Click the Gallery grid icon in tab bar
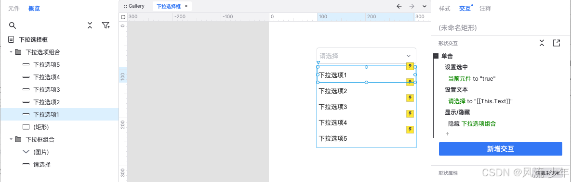Screen dimensions: 571x182 [x=125, y=6]
